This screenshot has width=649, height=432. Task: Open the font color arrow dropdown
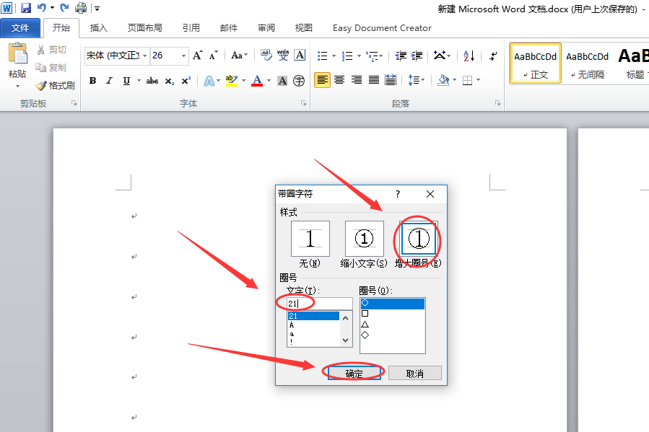[x=269, y=81]
